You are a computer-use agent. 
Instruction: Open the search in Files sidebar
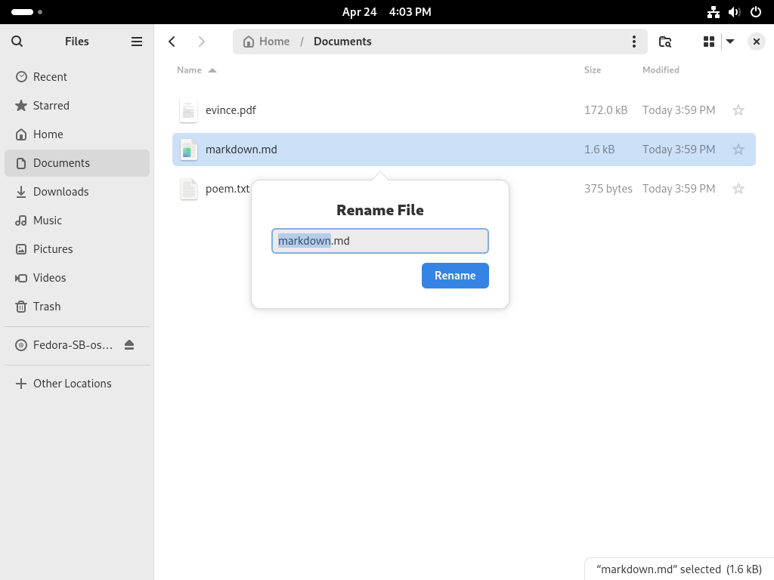[x=17, y=42]
